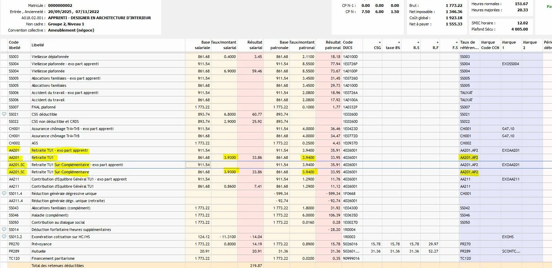552x268 pixels.
Task: Select the 'Total des retenues déductibles' row
Action: (276, 265)
